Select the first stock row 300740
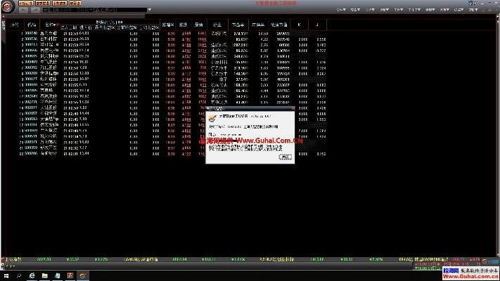The image size is (500, 281). pyautogui.click(x=32, y=33)
